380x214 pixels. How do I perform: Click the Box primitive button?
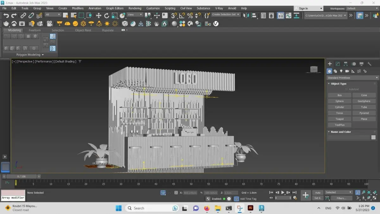(x=339, y=95)
